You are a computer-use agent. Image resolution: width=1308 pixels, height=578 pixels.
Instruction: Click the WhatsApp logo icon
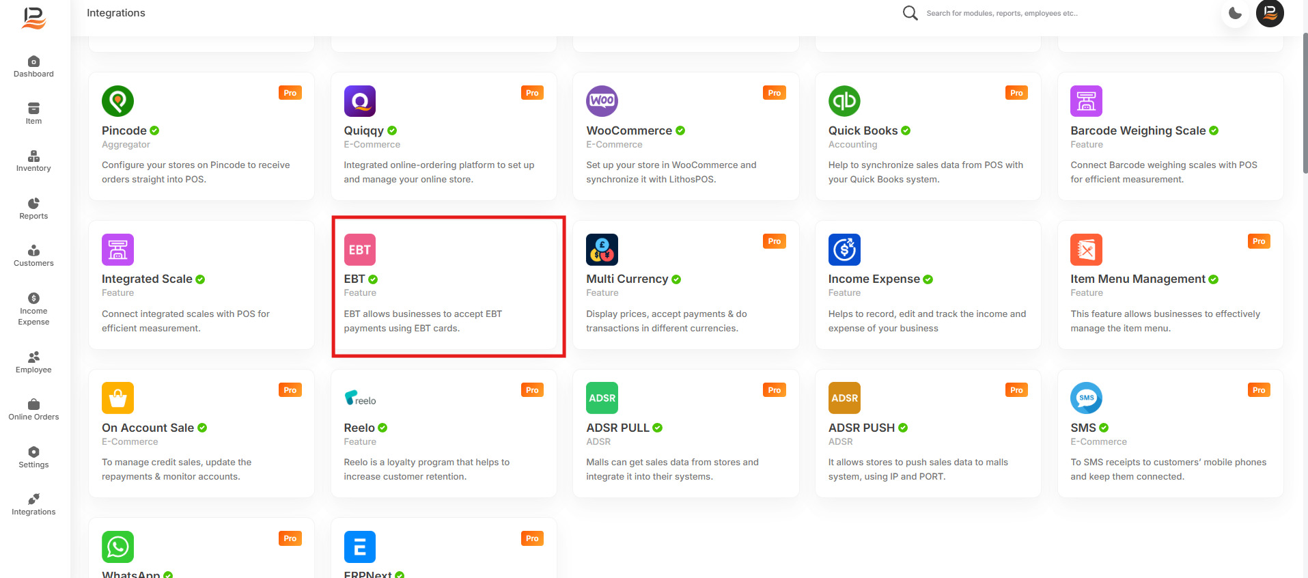117,547
